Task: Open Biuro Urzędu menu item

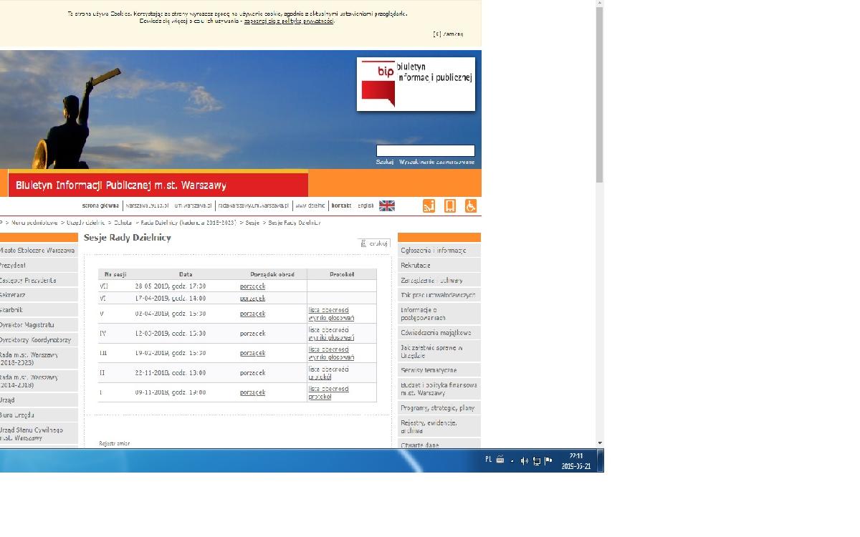Action: (39, 415)
